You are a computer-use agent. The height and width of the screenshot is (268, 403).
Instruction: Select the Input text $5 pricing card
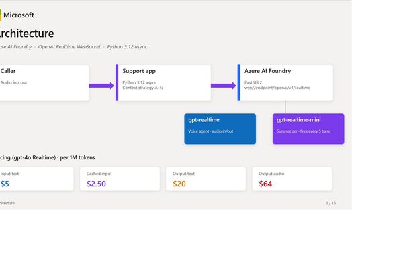36,179
